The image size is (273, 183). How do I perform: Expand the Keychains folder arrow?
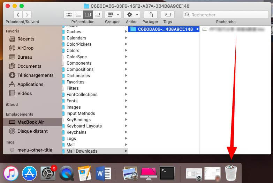point(126,132)
